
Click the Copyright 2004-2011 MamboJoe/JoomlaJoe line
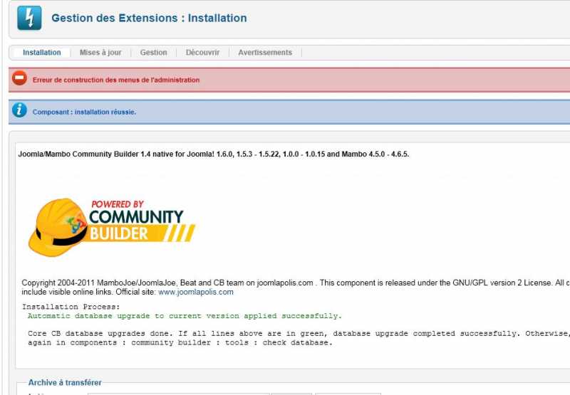click(296, 283)
